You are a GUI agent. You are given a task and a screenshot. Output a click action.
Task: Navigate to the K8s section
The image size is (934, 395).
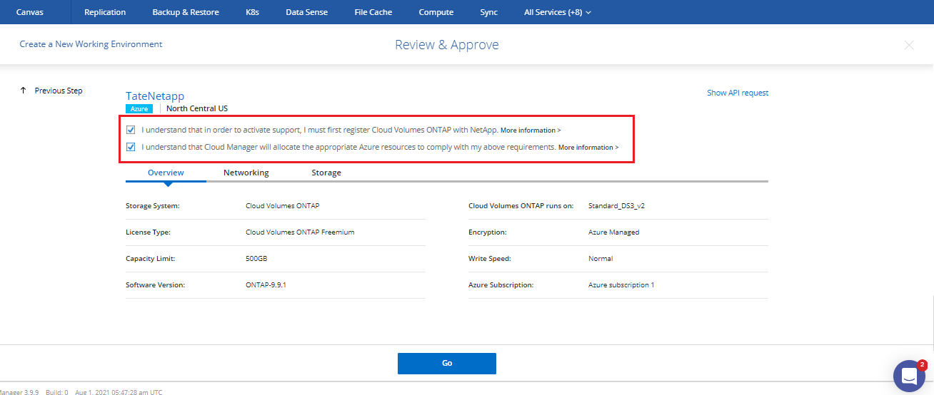point(252,12)
